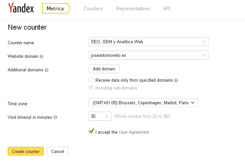Viewport: 245px width, 162px height.
Task: Uncheck the I accept User Agreement box
Action: click(x=91, y=132)
